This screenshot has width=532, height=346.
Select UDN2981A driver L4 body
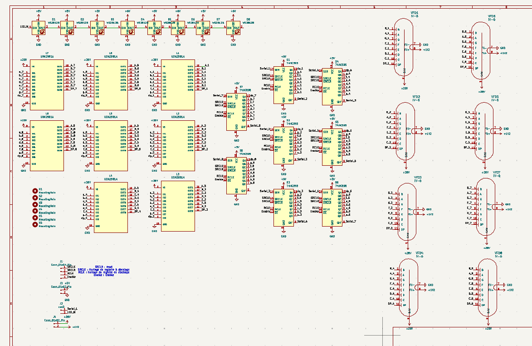pyautogui.click(x=111, y=208)
